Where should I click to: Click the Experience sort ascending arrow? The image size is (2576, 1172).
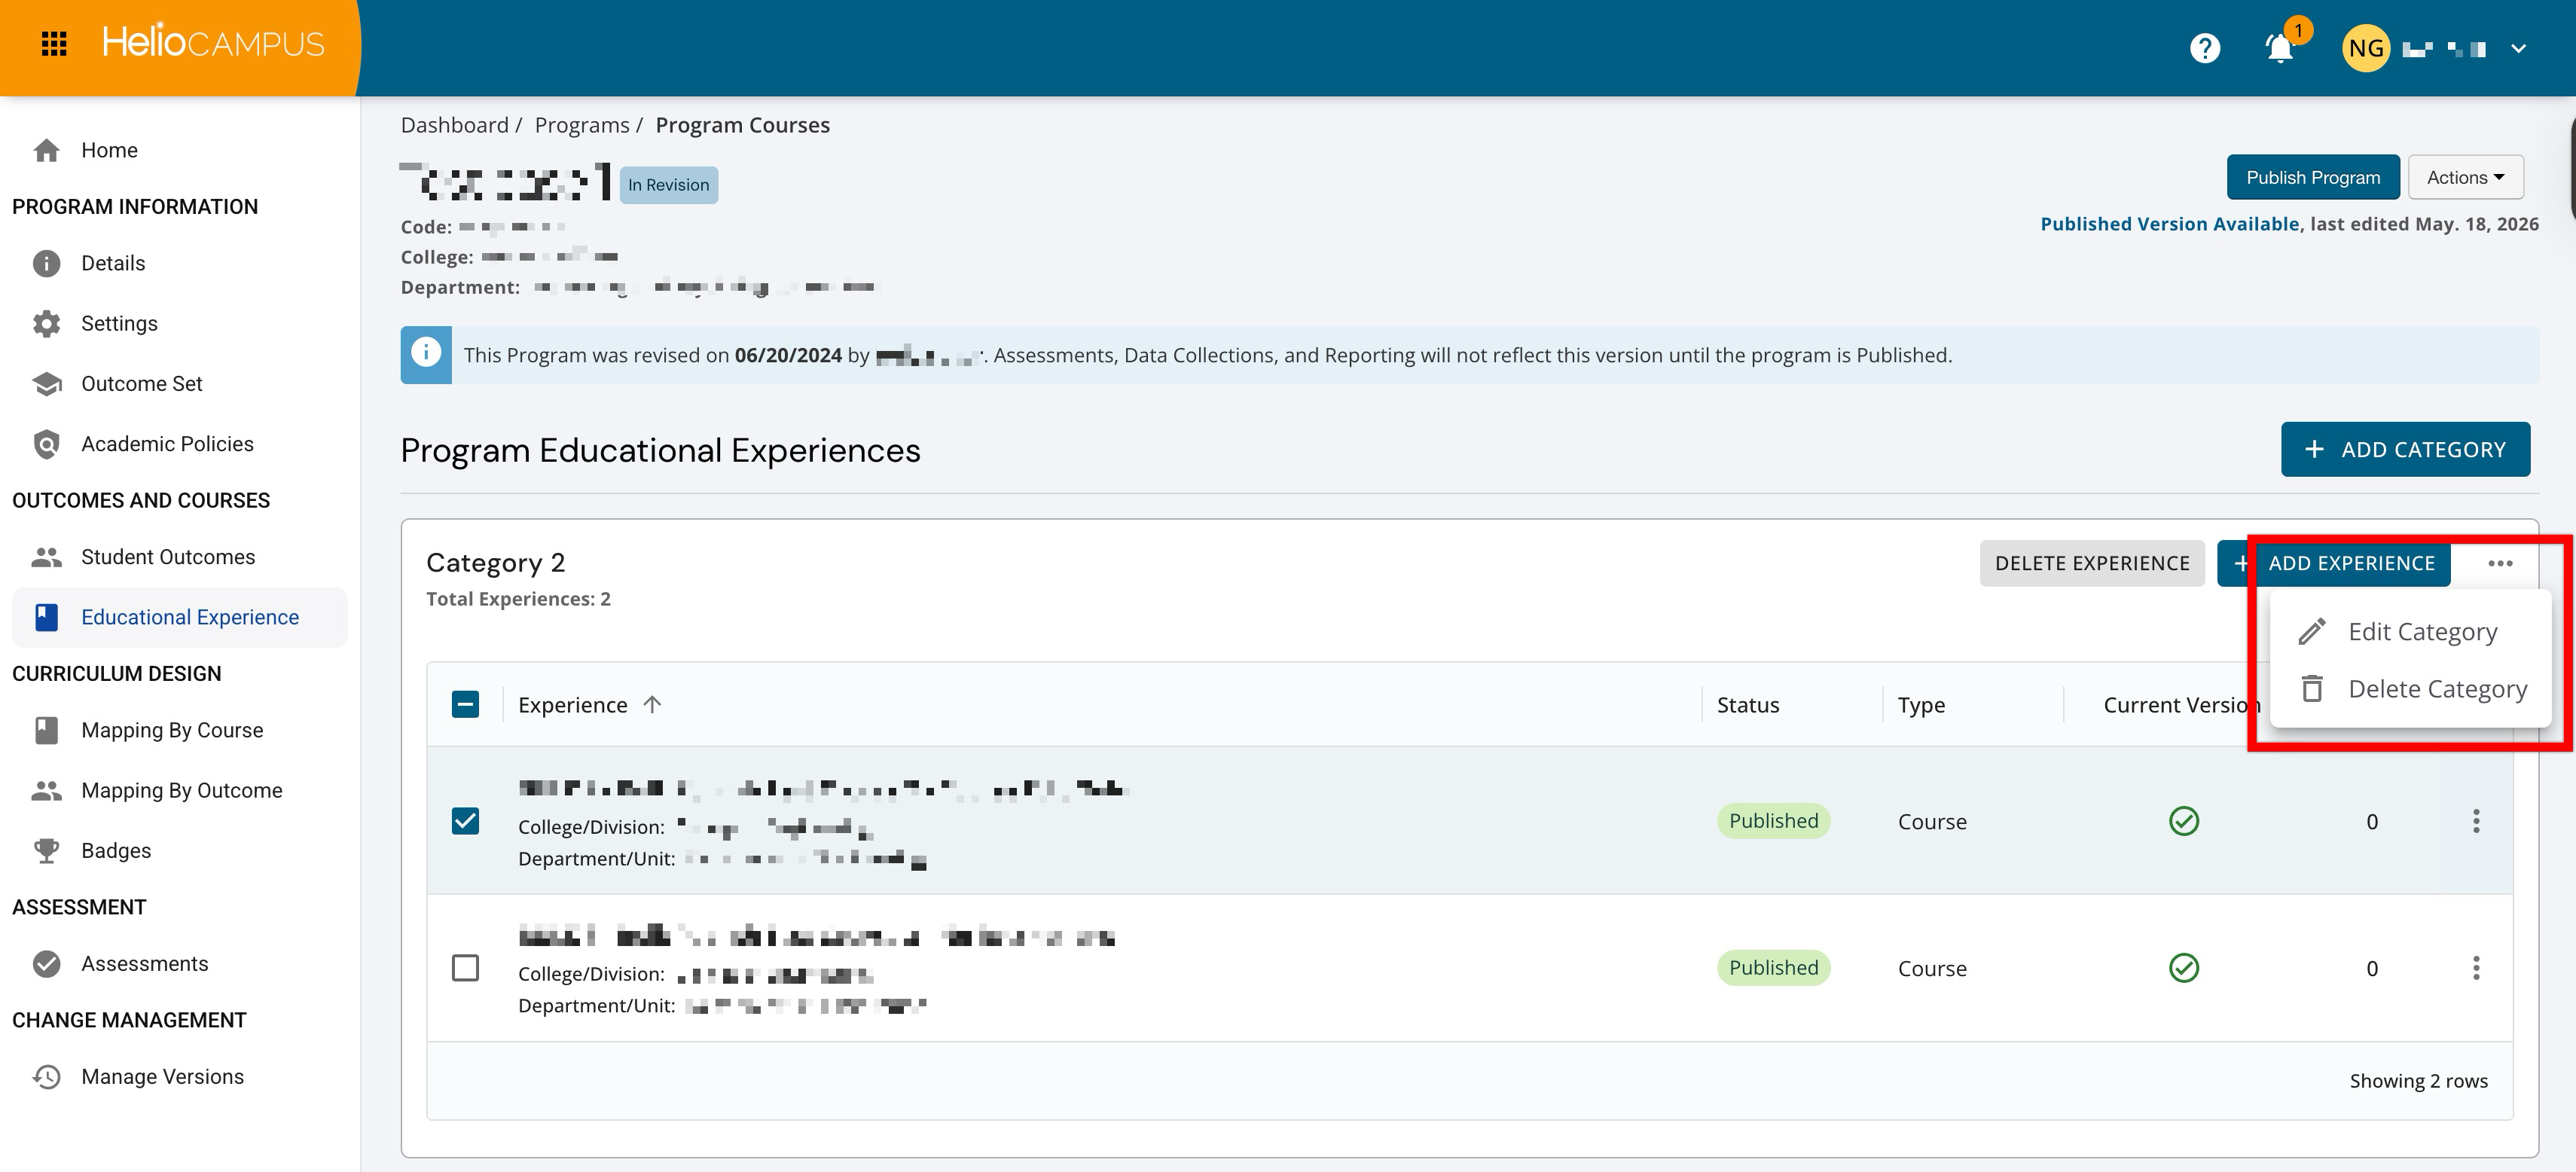click(652, 704)
